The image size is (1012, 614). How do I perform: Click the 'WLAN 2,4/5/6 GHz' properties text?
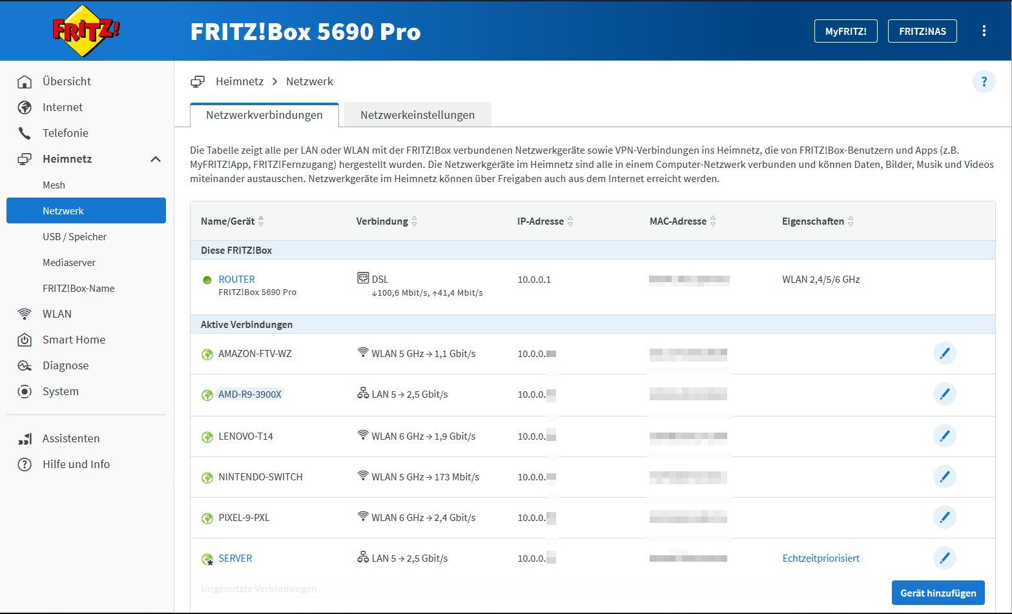tap(821, 280)
